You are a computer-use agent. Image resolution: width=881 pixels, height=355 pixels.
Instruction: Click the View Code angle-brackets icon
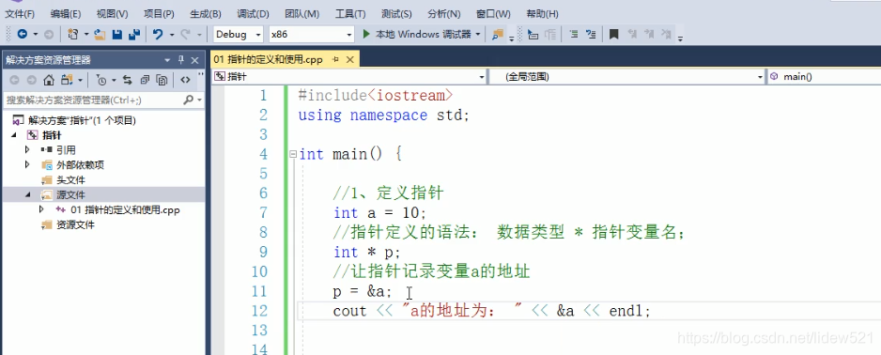click(185, 81)
